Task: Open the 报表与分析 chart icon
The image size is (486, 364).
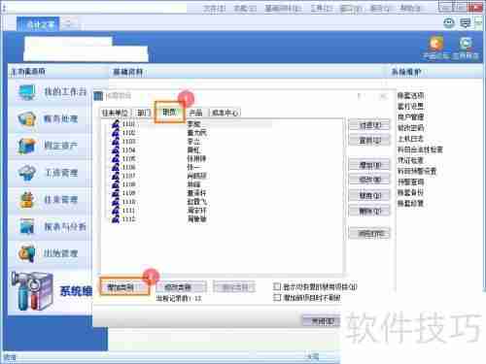Action: pos(27,226)
